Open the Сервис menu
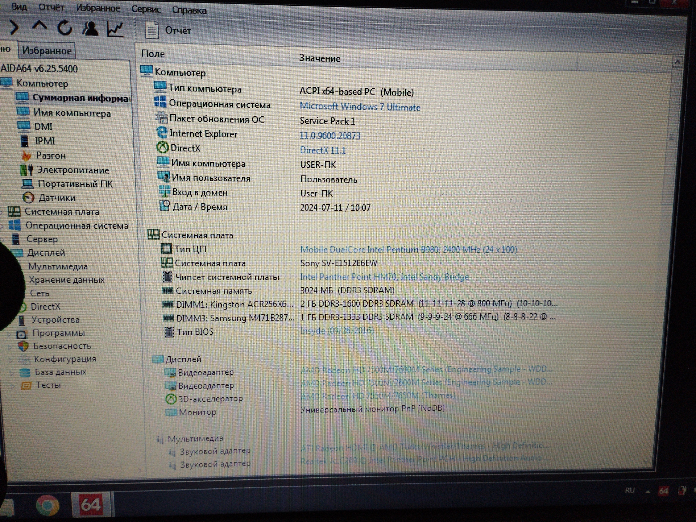This screenshot has width=696, height=522. pyautogui.click(x=146, y=9)
